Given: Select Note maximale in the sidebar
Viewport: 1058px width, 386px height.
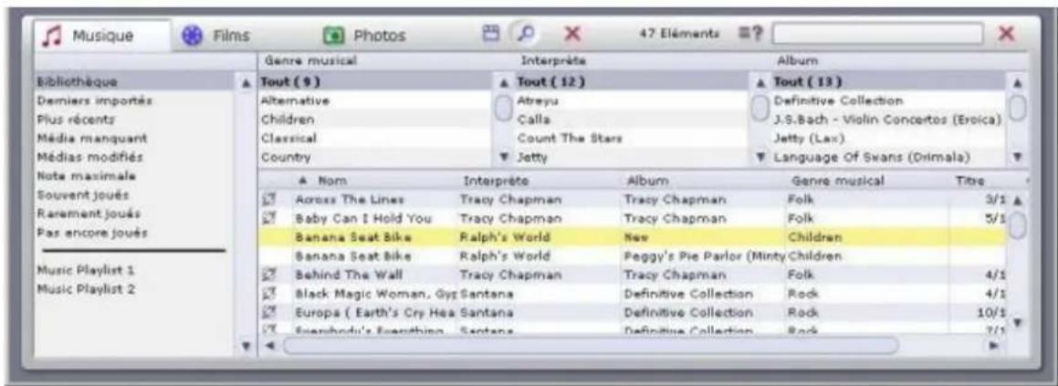Looking at the screenshot, I should point(135,176).
